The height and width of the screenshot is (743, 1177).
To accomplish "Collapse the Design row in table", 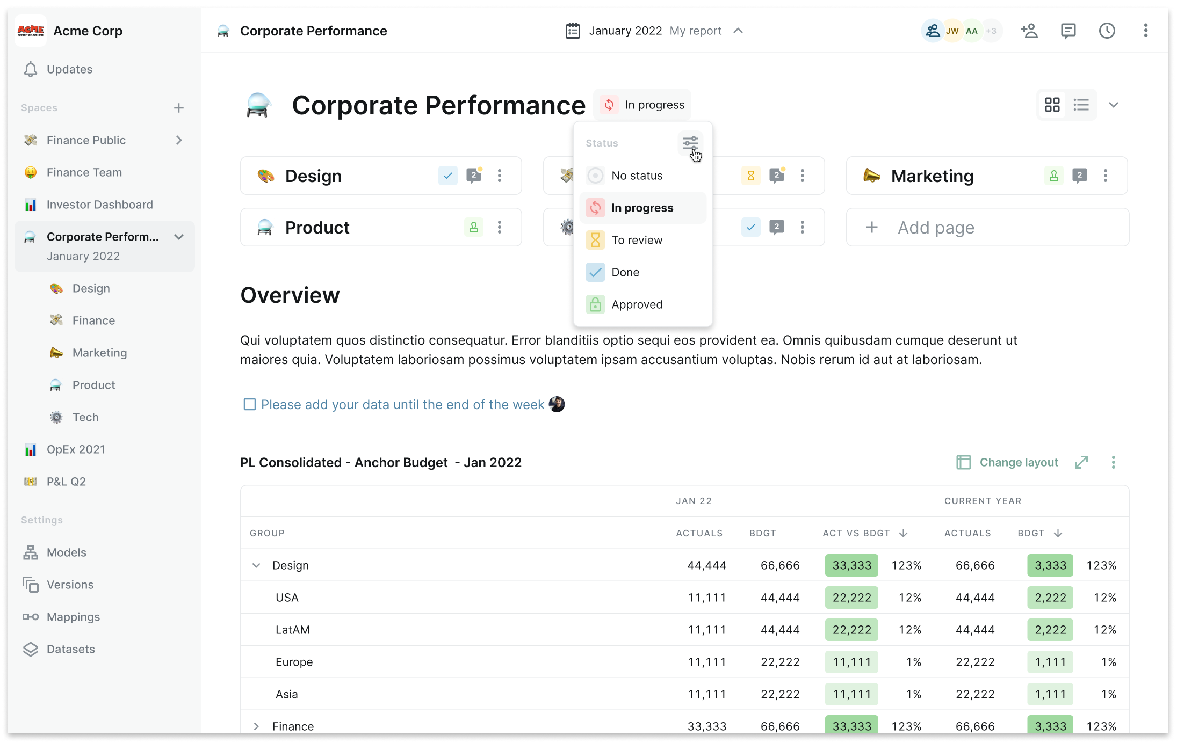I will (256, 565).
